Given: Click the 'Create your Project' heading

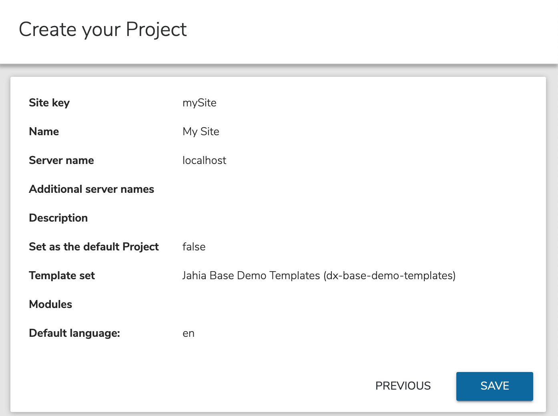Looking at the screenshot, I should (x=103, y=30).
